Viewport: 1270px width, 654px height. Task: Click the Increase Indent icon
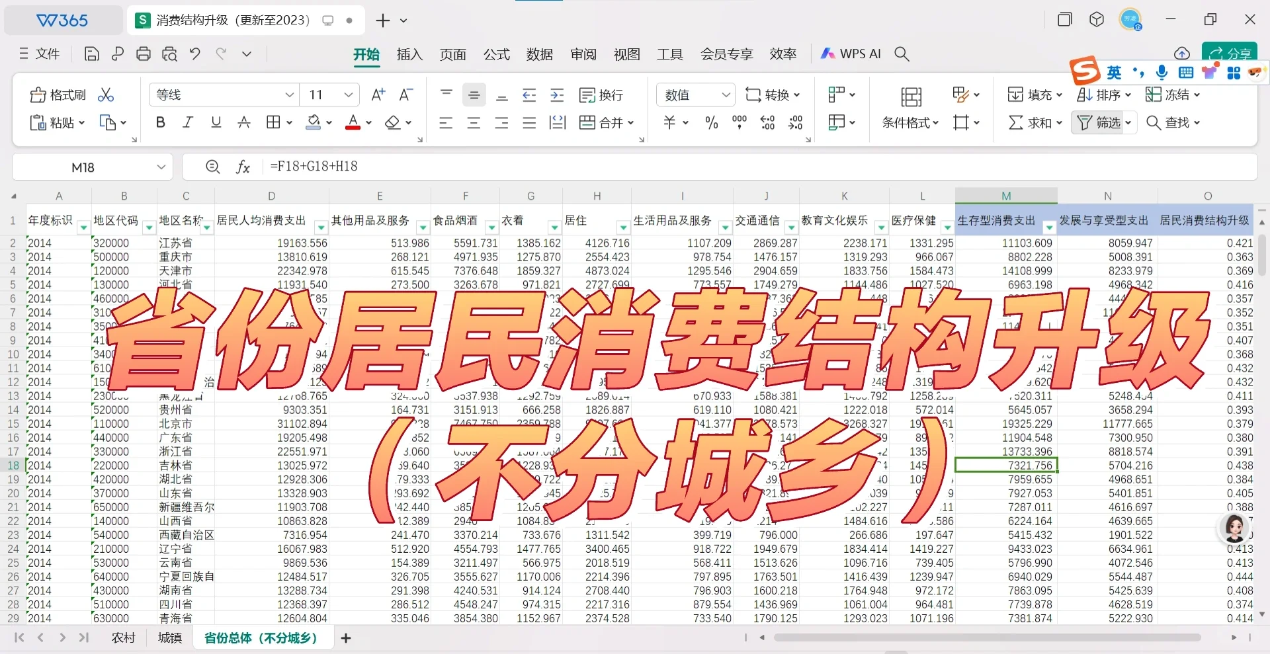(x=558, y=95)
